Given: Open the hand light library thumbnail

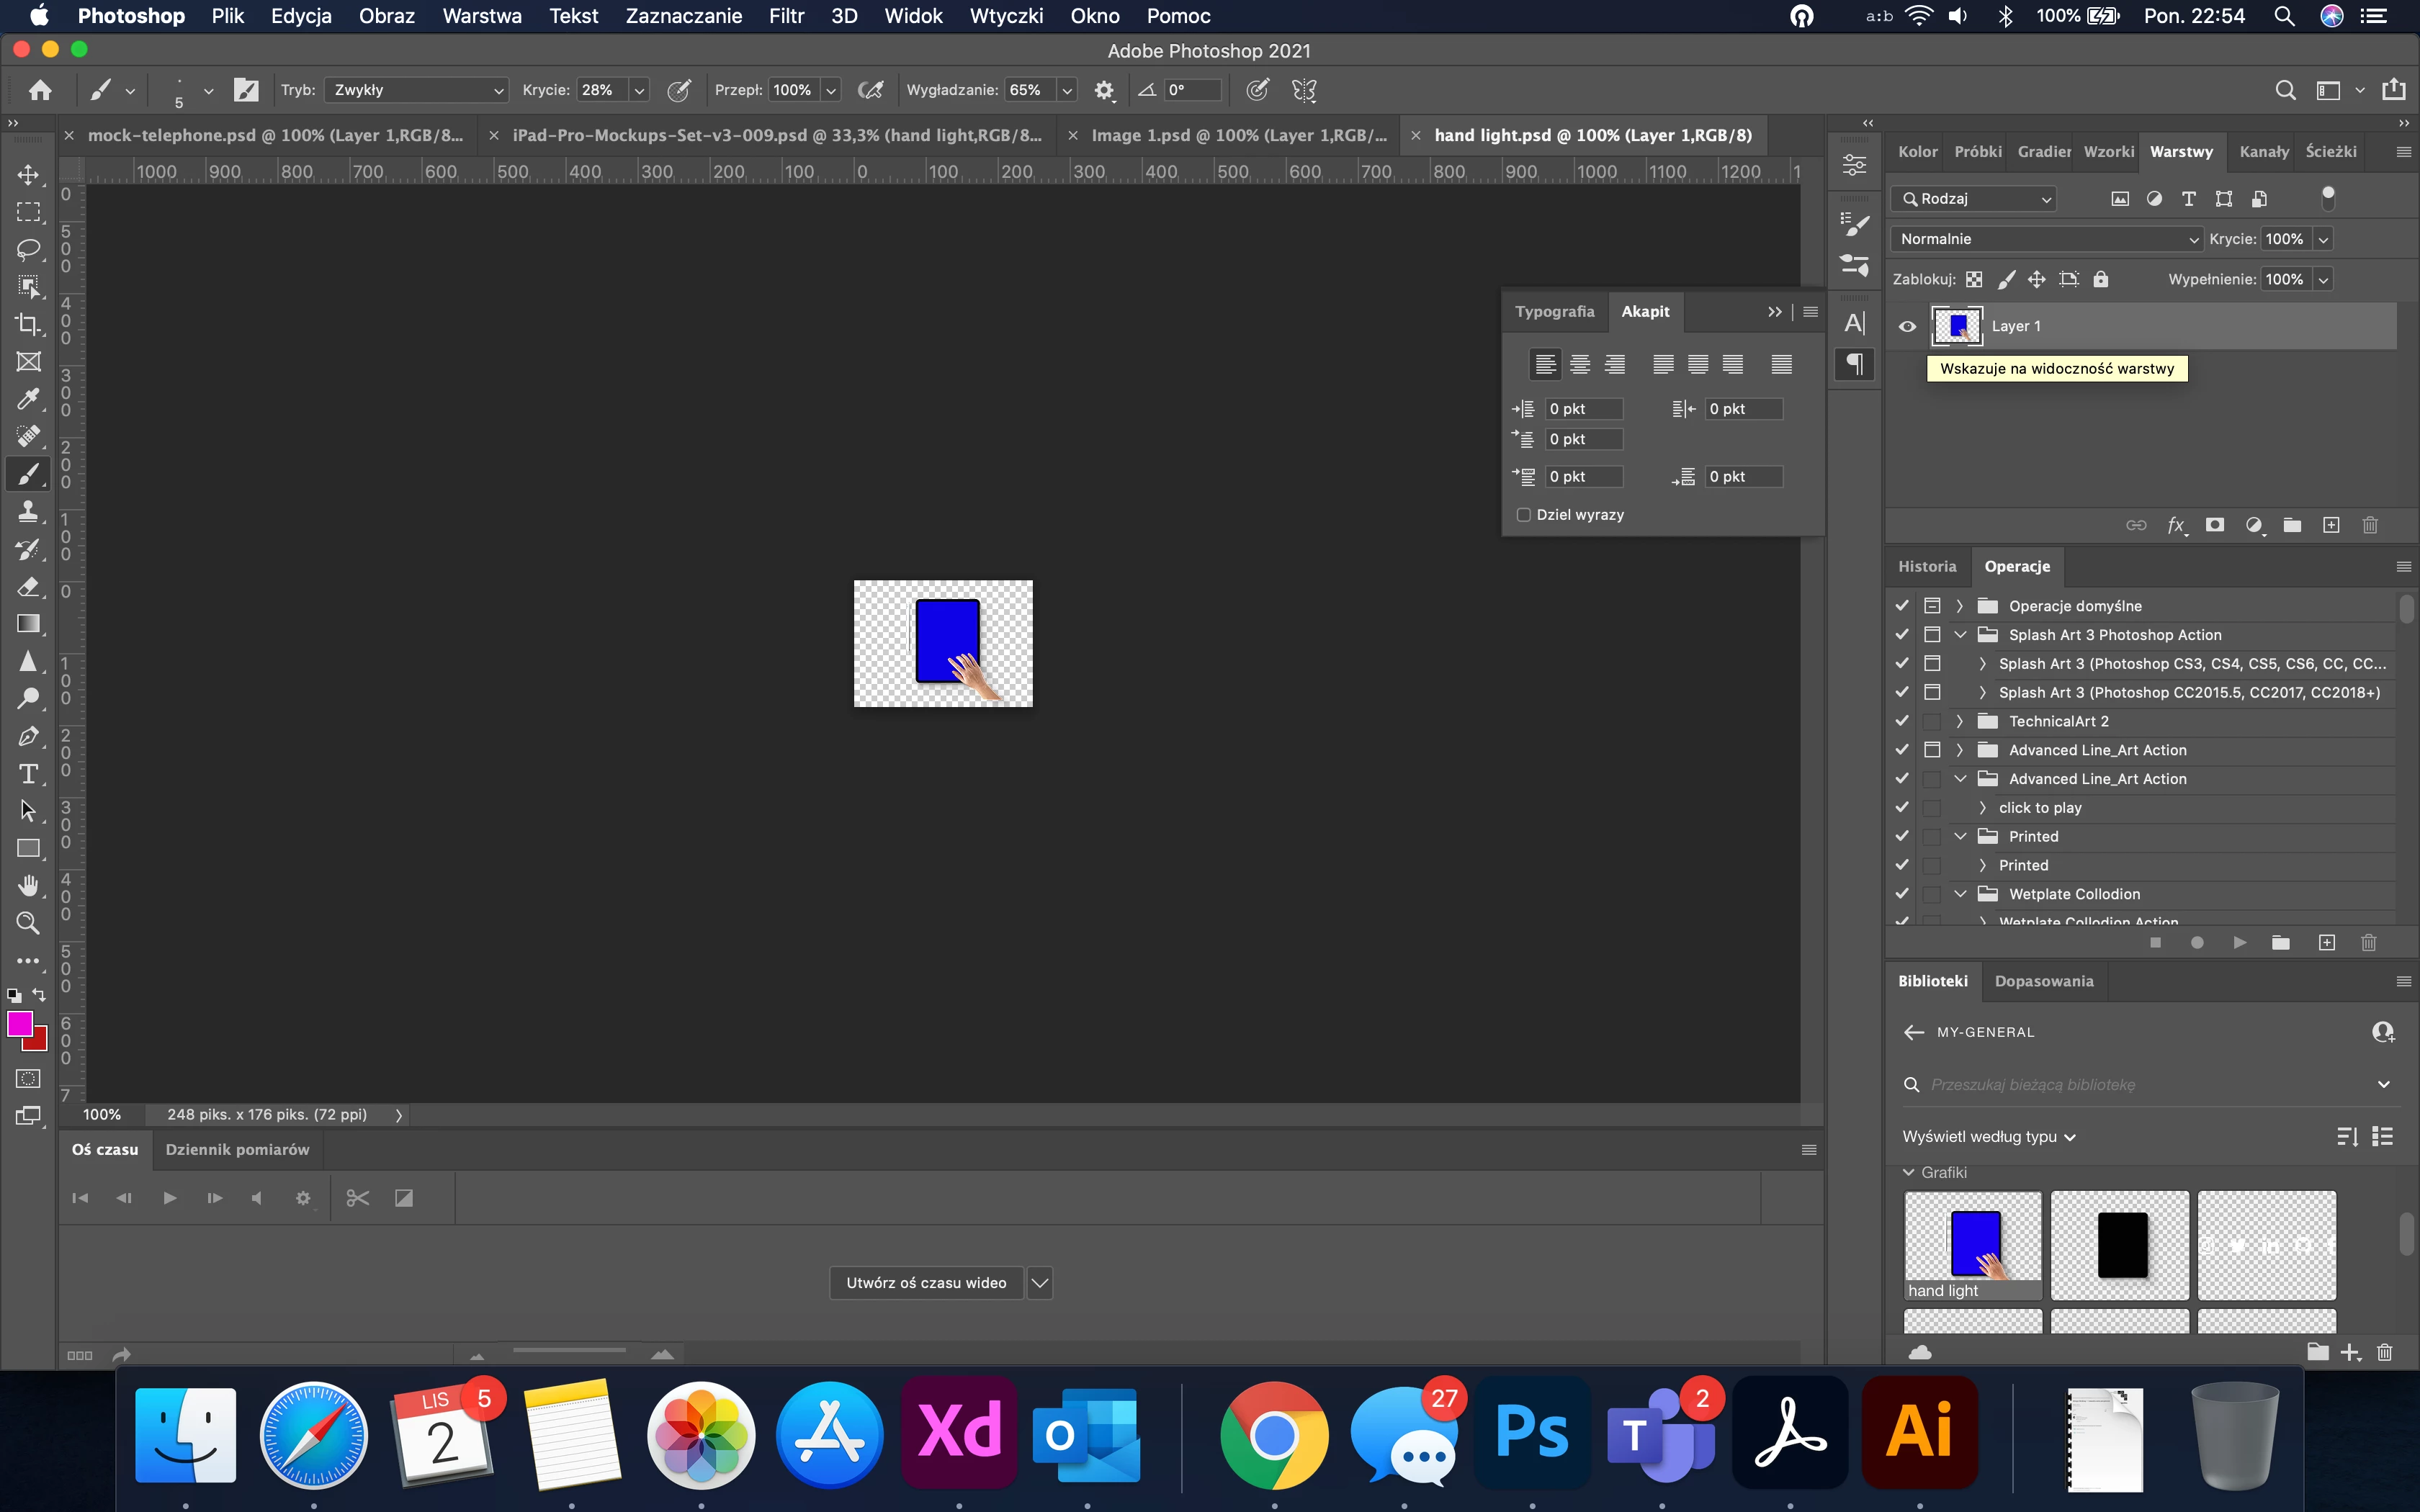Looking at the screenshot, I should (x=1972, y=1241).
